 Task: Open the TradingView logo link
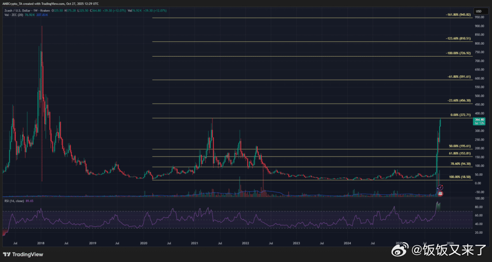(x=23, y=254)
